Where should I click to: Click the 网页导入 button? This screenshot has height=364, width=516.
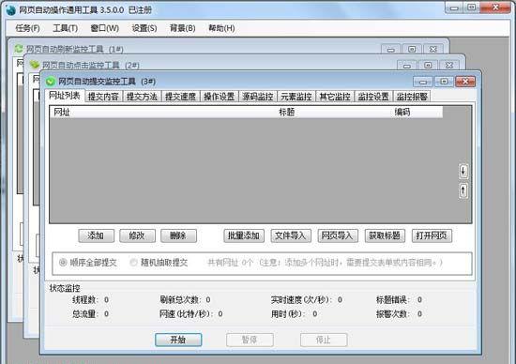pos(338,235)
